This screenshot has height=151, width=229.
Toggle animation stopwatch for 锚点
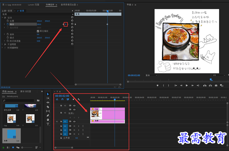8,37
